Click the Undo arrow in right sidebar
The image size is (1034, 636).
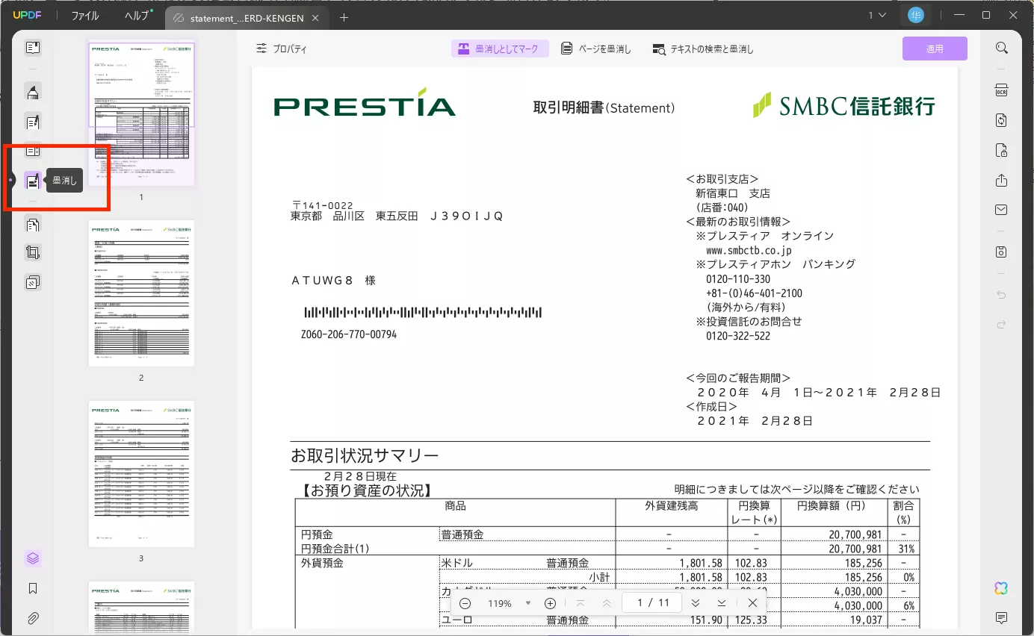point(1001,295)
